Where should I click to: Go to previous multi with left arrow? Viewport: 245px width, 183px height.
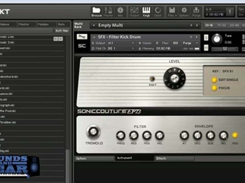click(x=191, y=25)
